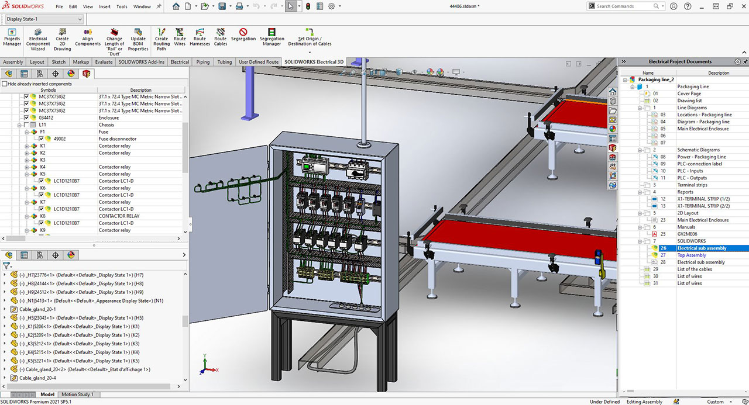Screen dimensions: 749x405
Task: Select Top Assembly document 27
Action: point(692,255)
